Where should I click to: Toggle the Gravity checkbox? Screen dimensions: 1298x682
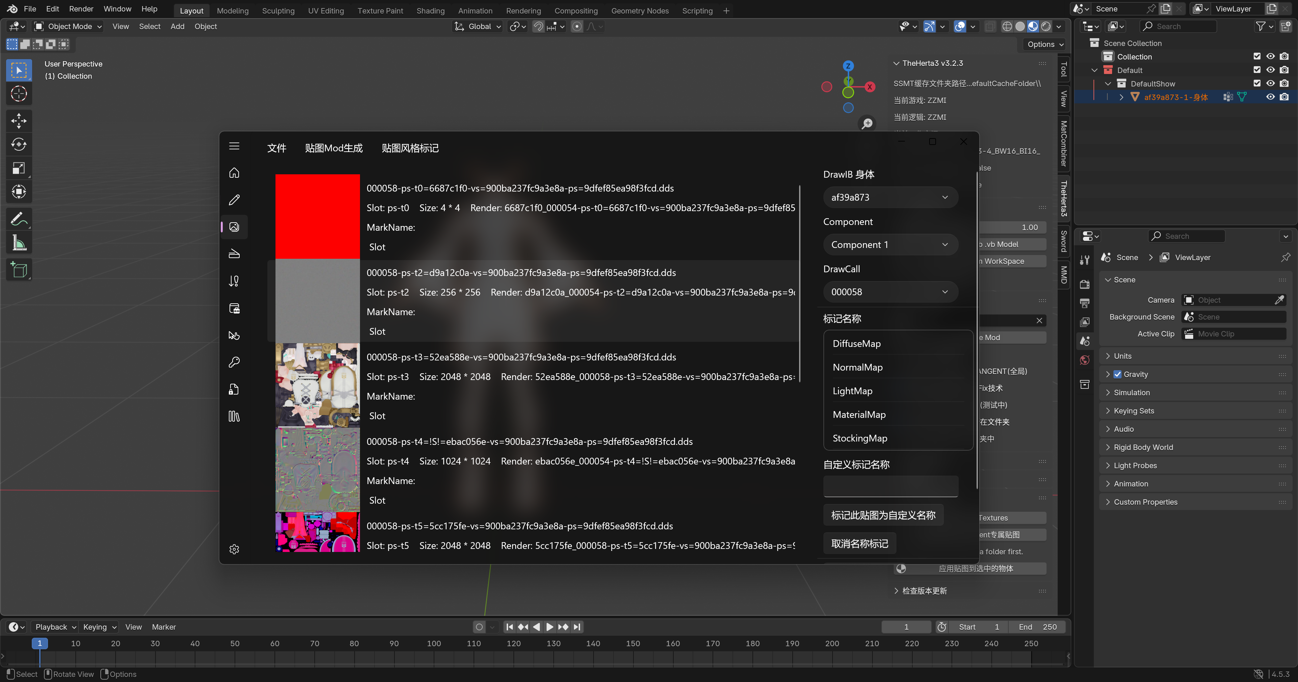[1117, 374]
